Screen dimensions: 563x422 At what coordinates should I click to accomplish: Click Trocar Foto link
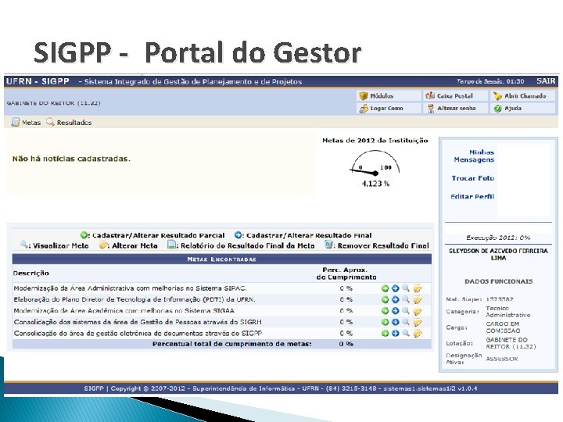pyautogui.click(x=473, y=178)
